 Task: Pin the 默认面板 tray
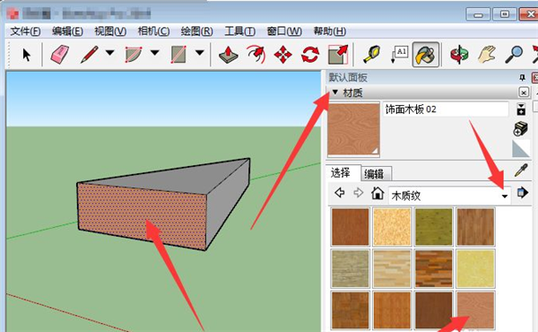[522, 77]
